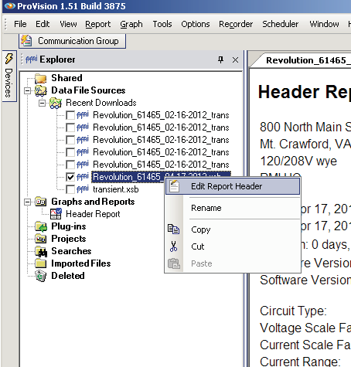351x367 pixels.
Task: Select the Imported Files tree label
Action: click(x=81, y=263)
